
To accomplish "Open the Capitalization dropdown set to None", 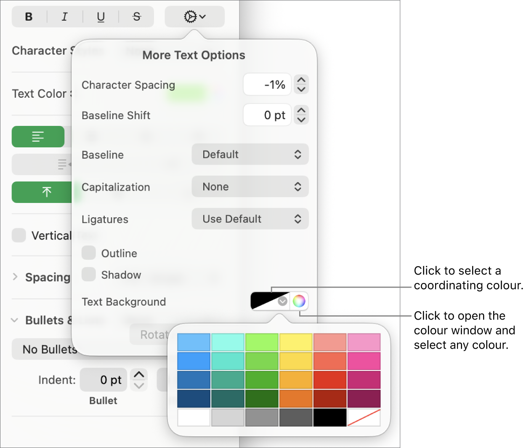I will pos(250,187).
